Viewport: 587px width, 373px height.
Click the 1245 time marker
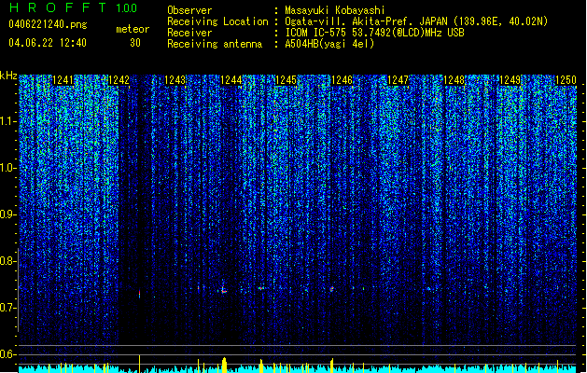tap(286, 80)
